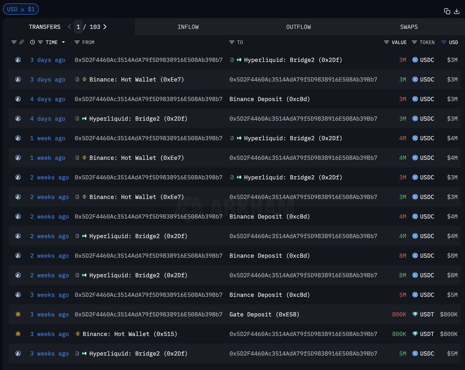Switch to the OUTFLOW tab
The image size is (465, 370).
tap(298, 27)
